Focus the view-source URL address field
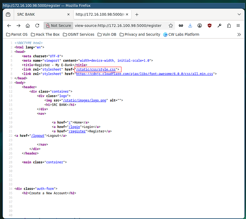The image size is (246, 219). tap(118, 26)
